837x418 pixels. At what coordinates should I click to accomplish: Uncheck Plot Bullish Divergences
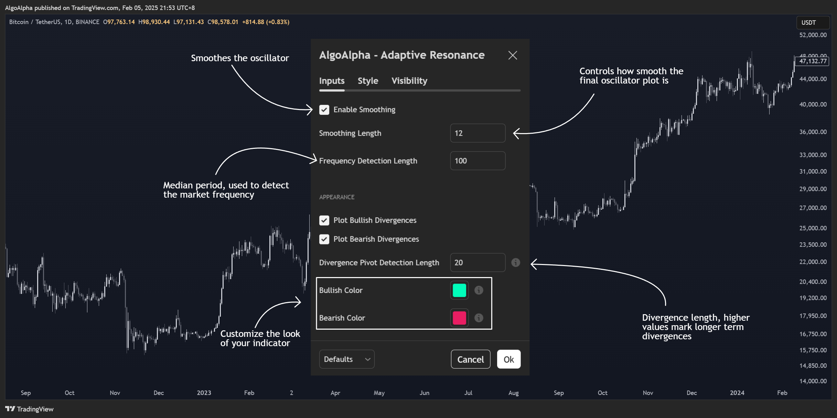pyautogui.click(x=324, y=220)
